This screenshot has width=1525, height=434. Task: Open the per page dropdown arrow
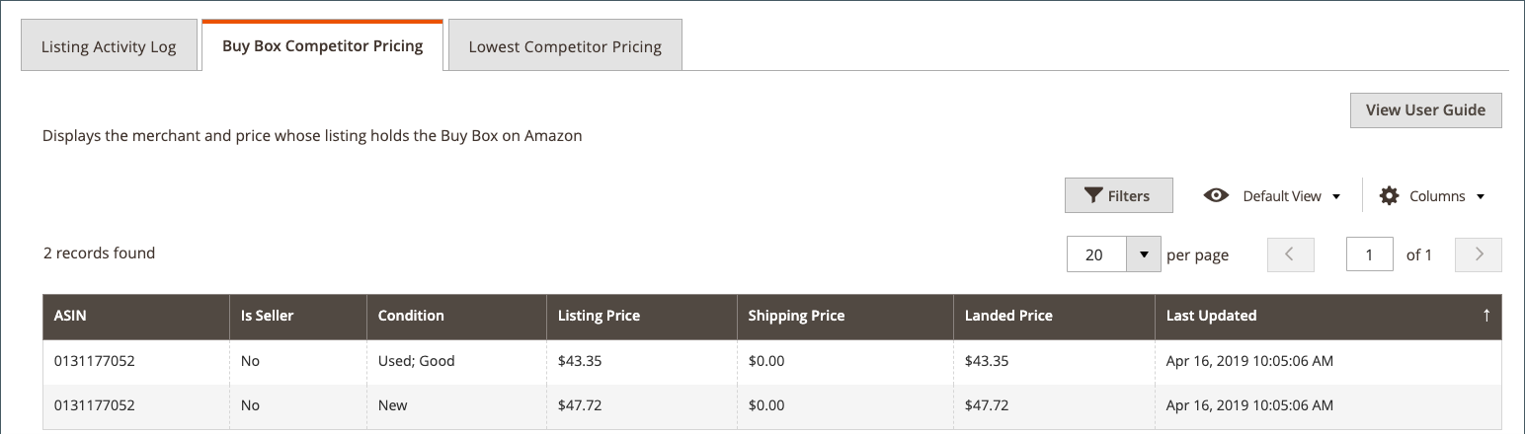click(1143, 254)
